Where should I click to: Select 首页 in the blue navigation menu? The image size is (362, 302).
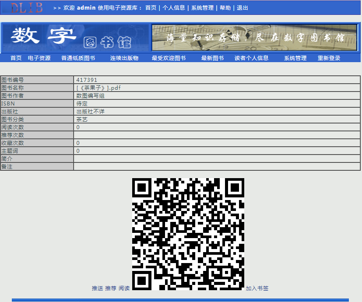[16, 58]
